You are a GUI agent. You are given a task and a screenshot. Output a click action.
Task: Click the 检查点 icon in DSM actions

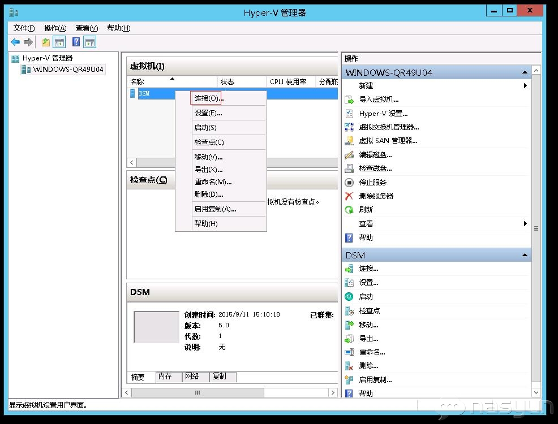pyautogui.click(x=349, y=311)
